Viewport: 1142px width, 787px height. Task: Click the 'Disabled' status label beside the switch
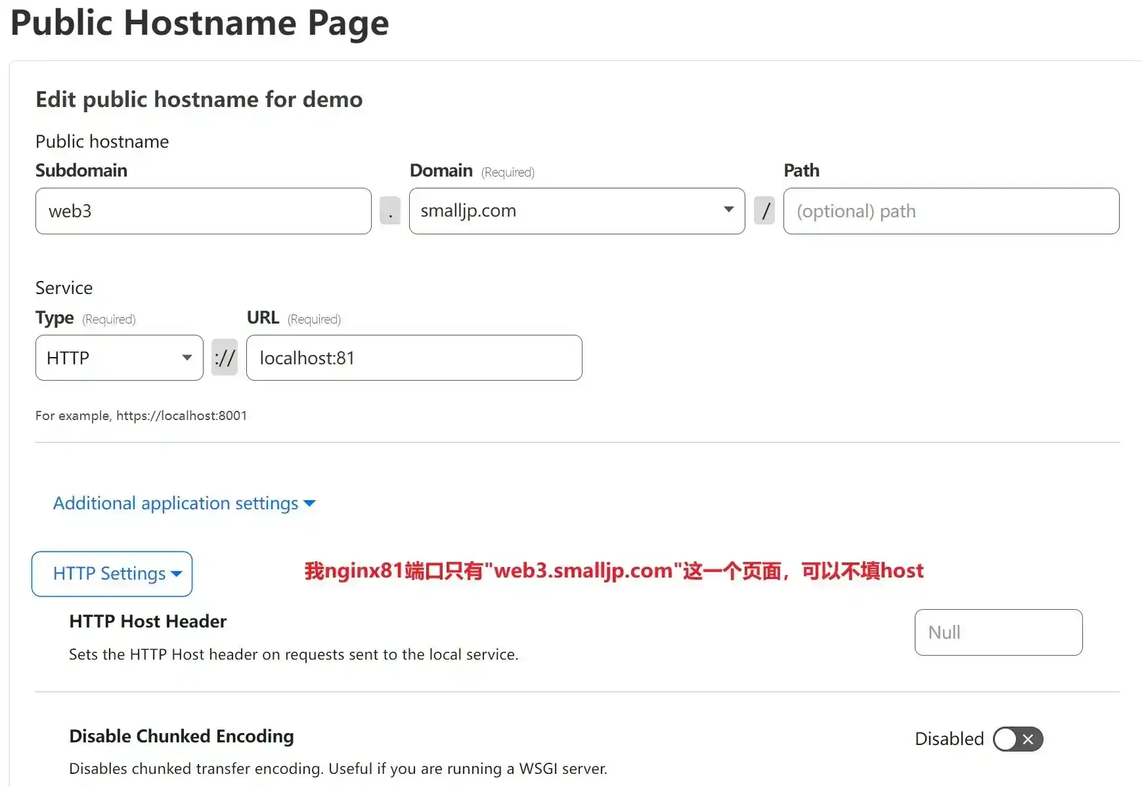pyautogui.click(x=949, y=739)
